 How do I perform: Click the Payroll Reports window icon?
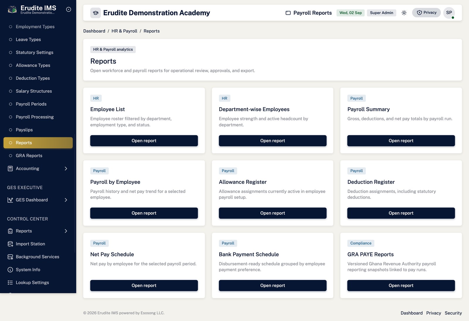coord(288,13)
